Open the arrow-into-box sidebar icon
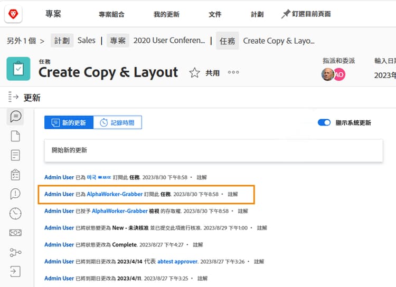Image resolution: width=396 pixels, height=287 pixels. [x=15, y=272]
